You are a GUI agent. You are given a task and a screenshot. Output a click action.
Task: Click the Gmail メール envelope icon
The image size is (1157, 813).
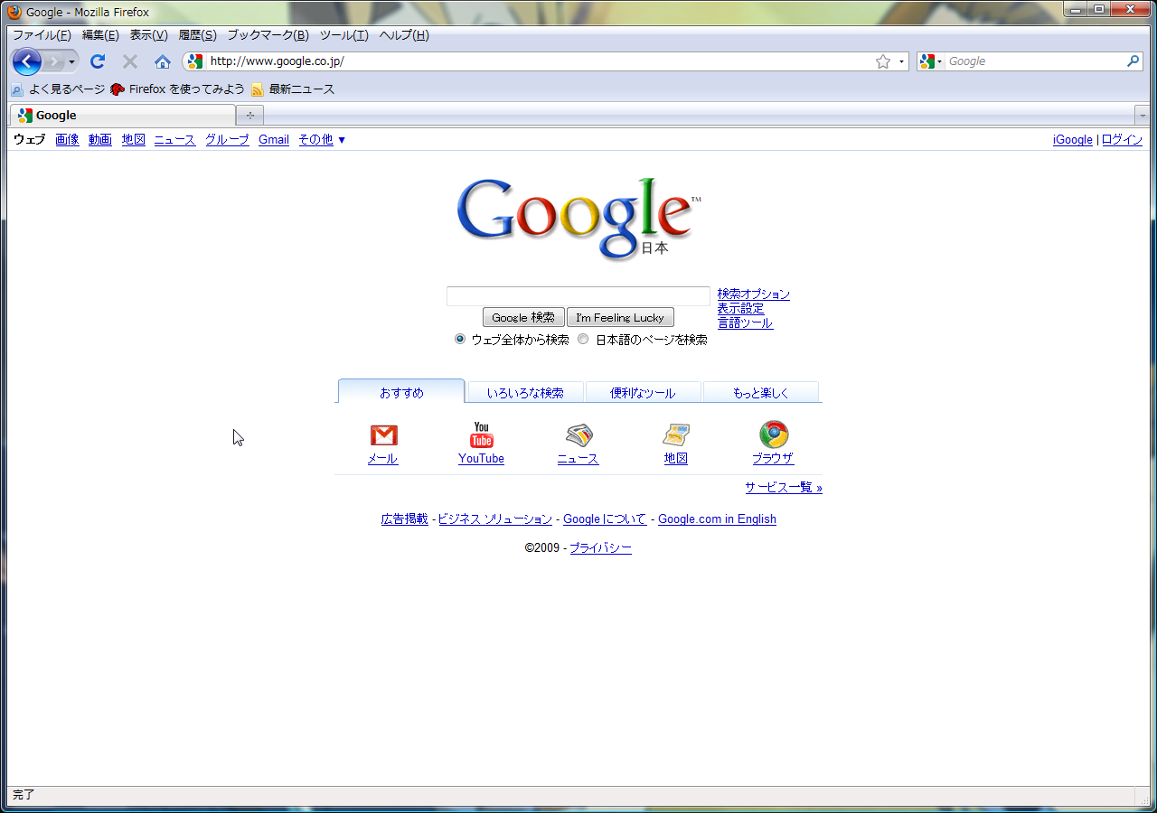[384, 435]
